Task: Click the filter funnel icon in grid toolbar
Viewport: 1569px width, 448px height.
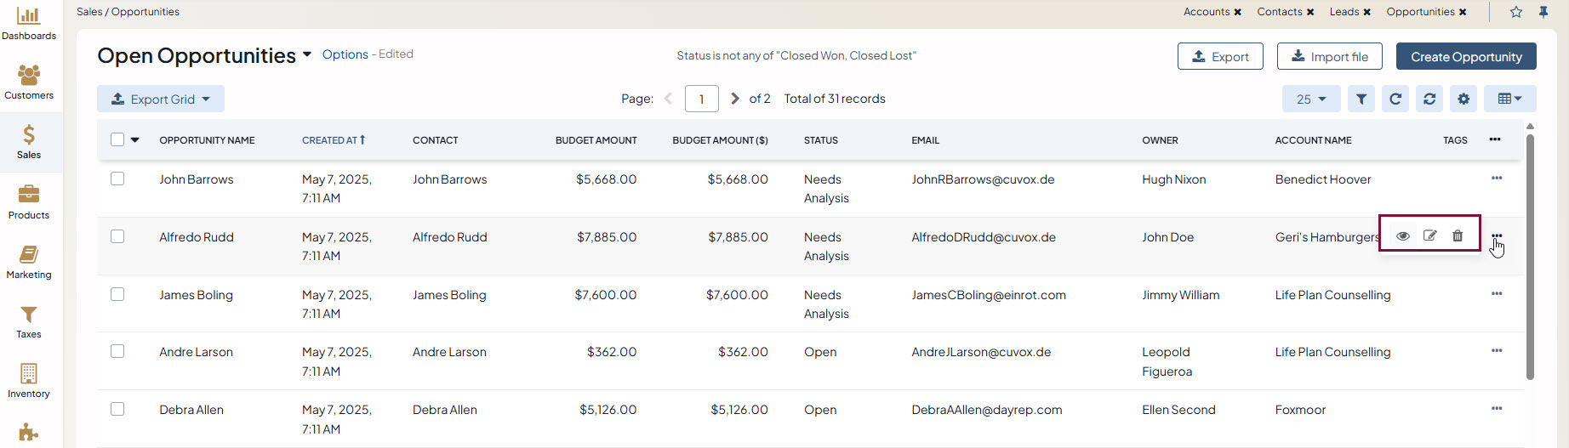Action: click(x=1361, y=99)
